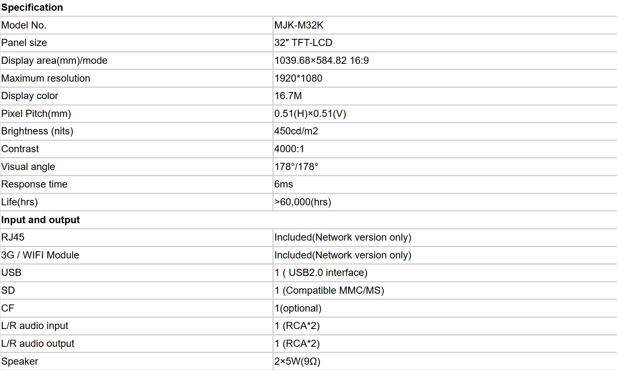Click the 3G / WIFI Module label
Screen dimensions: 617x370
(x=40, y=255)
